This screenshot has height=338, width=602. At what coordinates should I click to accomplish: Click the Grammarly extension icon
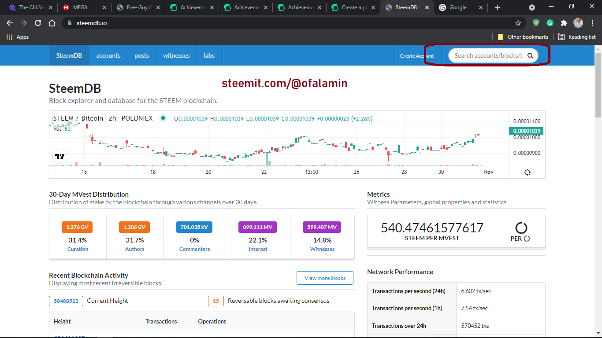550,23
